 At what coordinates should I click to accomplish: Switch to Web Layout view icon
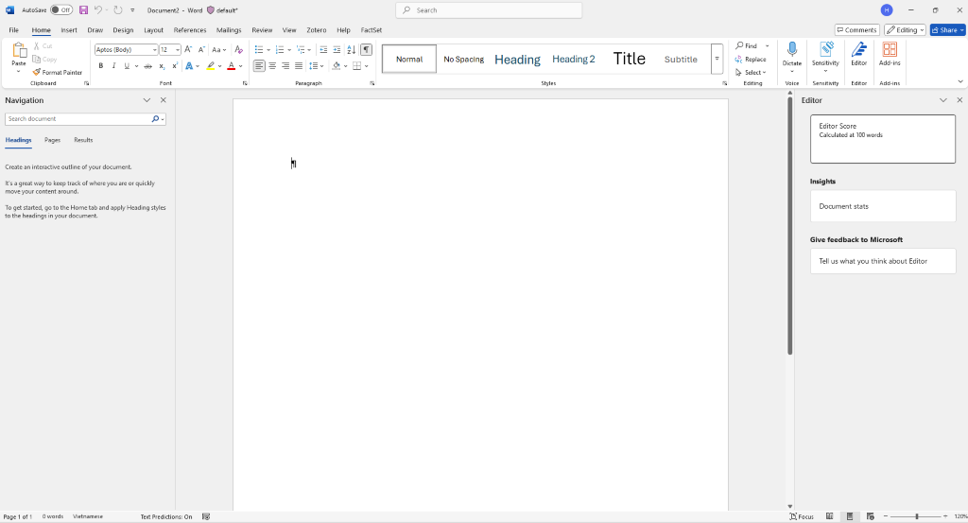(870, 516)
